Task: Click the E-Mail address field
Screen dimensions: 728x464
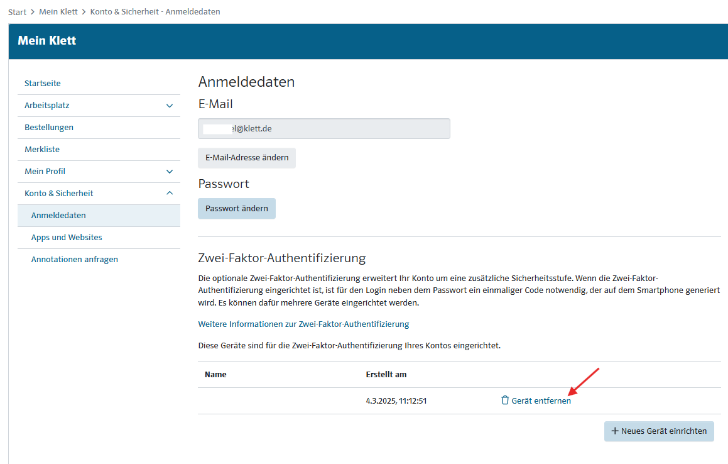Action: click(x=324, y=128)
